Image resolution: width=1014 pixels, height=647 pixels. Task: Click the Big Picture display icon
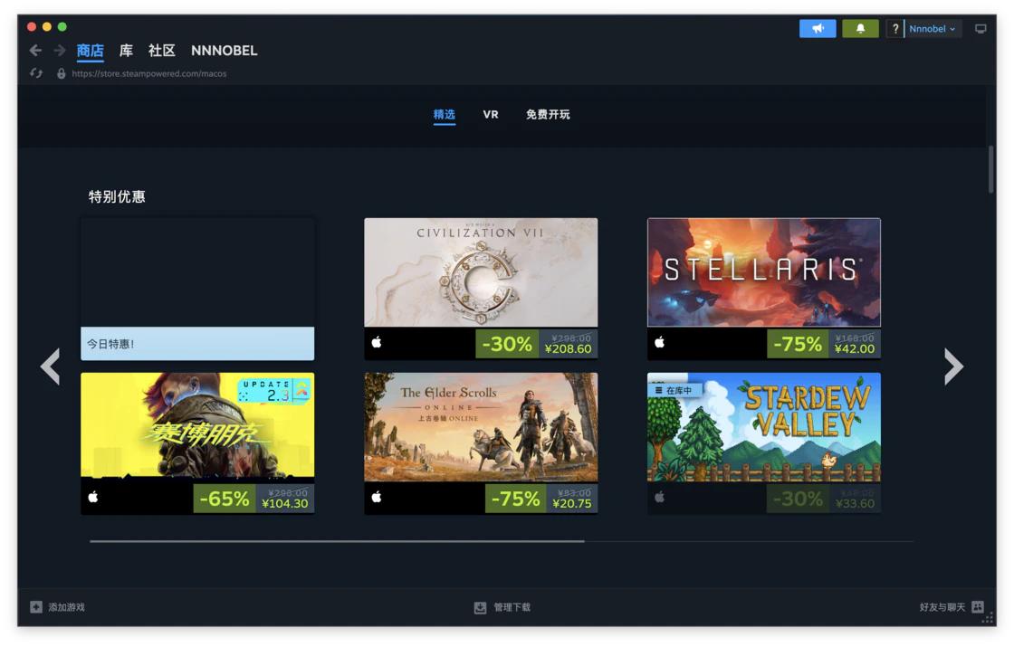[981, 29]
